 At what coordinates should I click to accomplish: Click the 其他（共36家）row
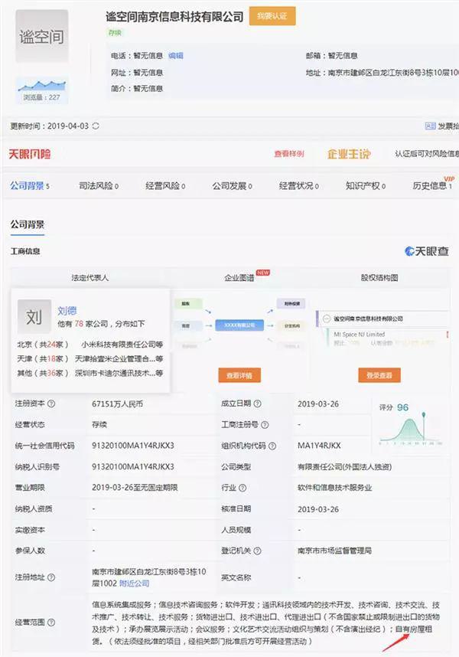[90, 373]
